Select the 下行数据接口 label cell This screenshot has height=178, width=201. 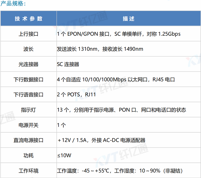pos(28,80)
